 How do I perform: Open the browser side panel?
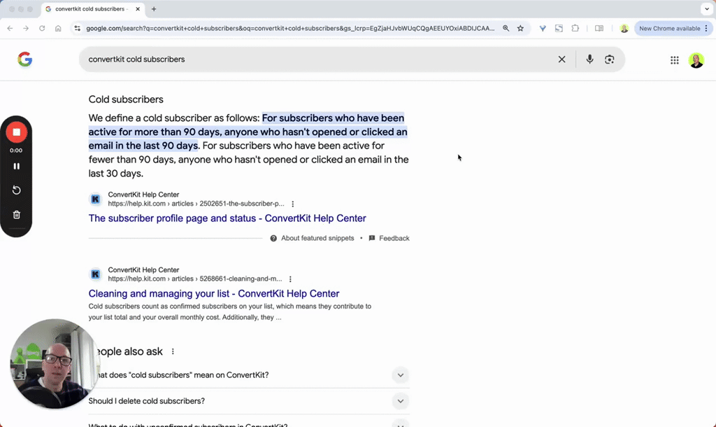click(x=599, y=28)
